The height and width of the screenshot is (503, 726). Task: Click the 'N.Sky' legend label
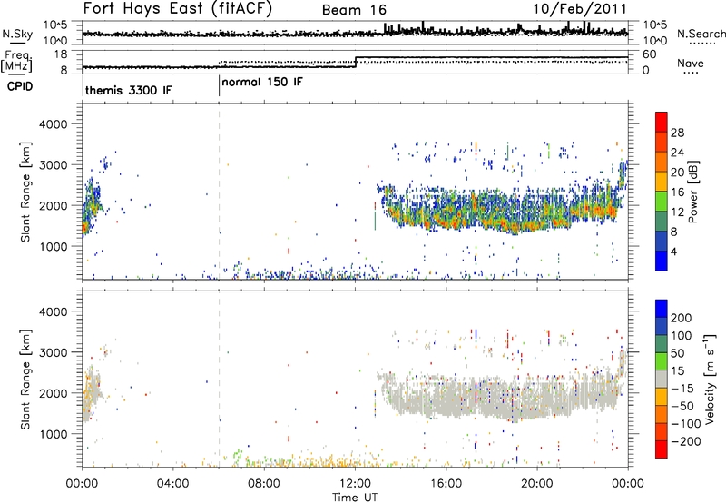click(x=17, y=34)
